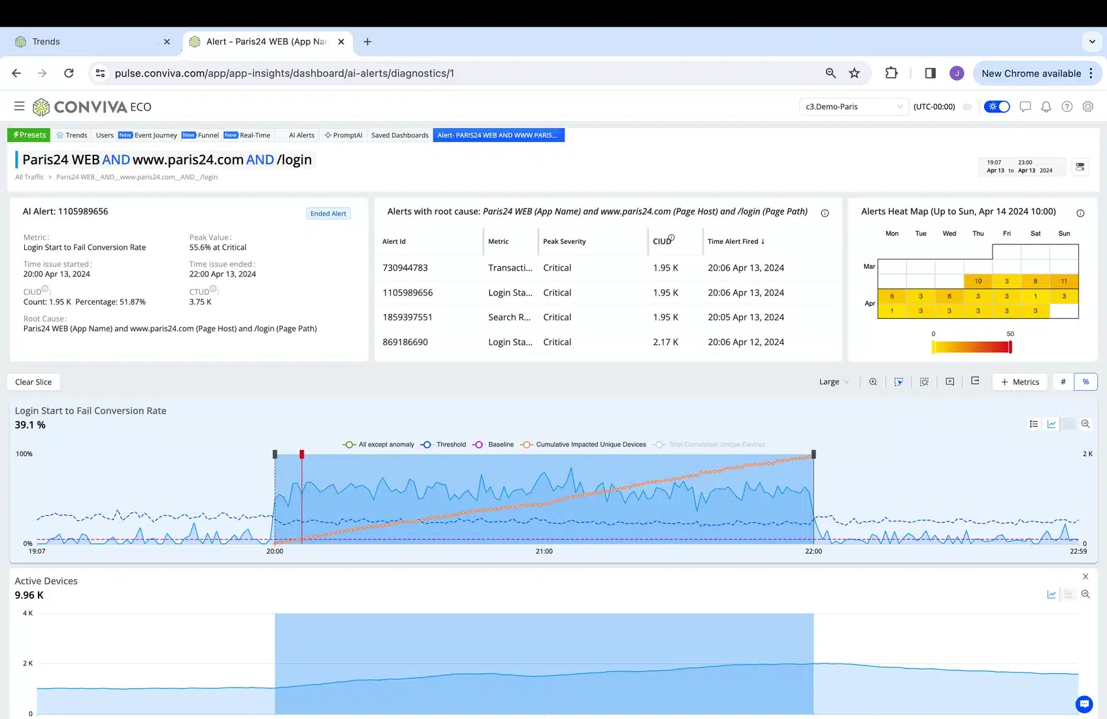Show legend list for Login chart
The height and width of the screenshot is (719, 1107).
1033,424
